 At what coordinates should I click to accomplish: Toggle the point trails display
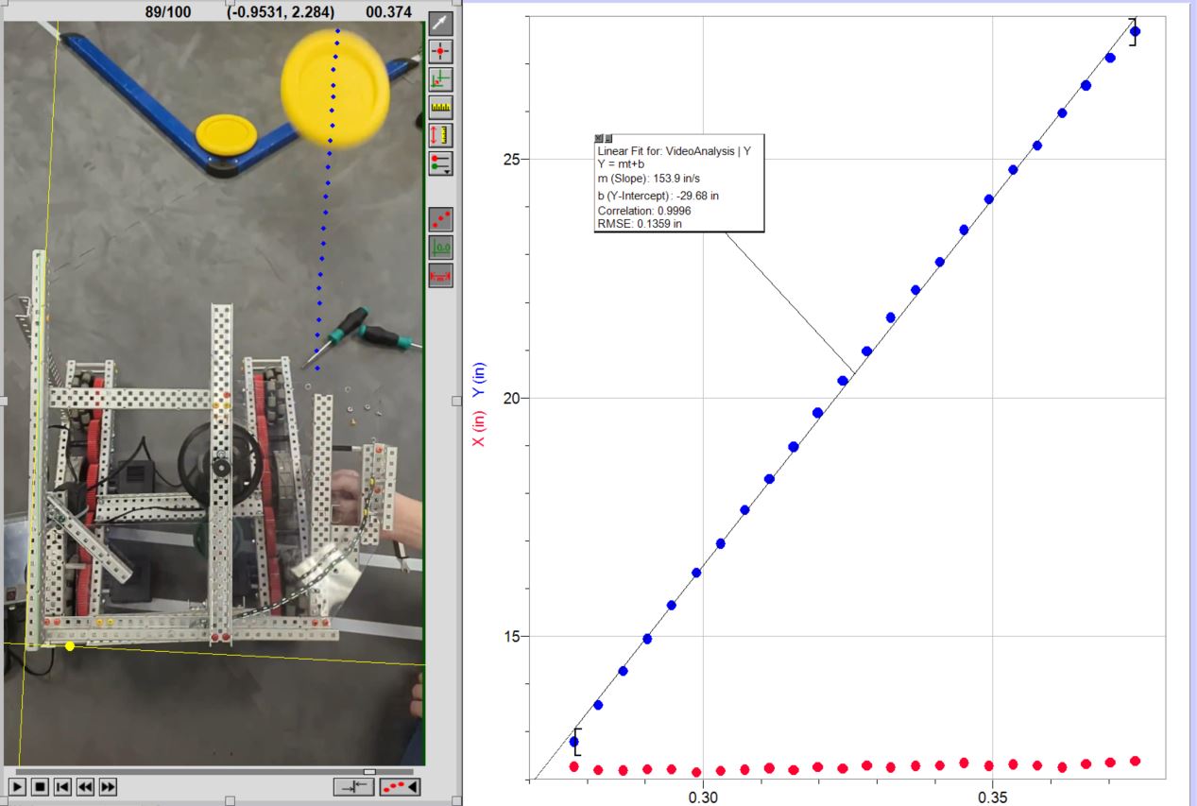(x=440, y=219)
